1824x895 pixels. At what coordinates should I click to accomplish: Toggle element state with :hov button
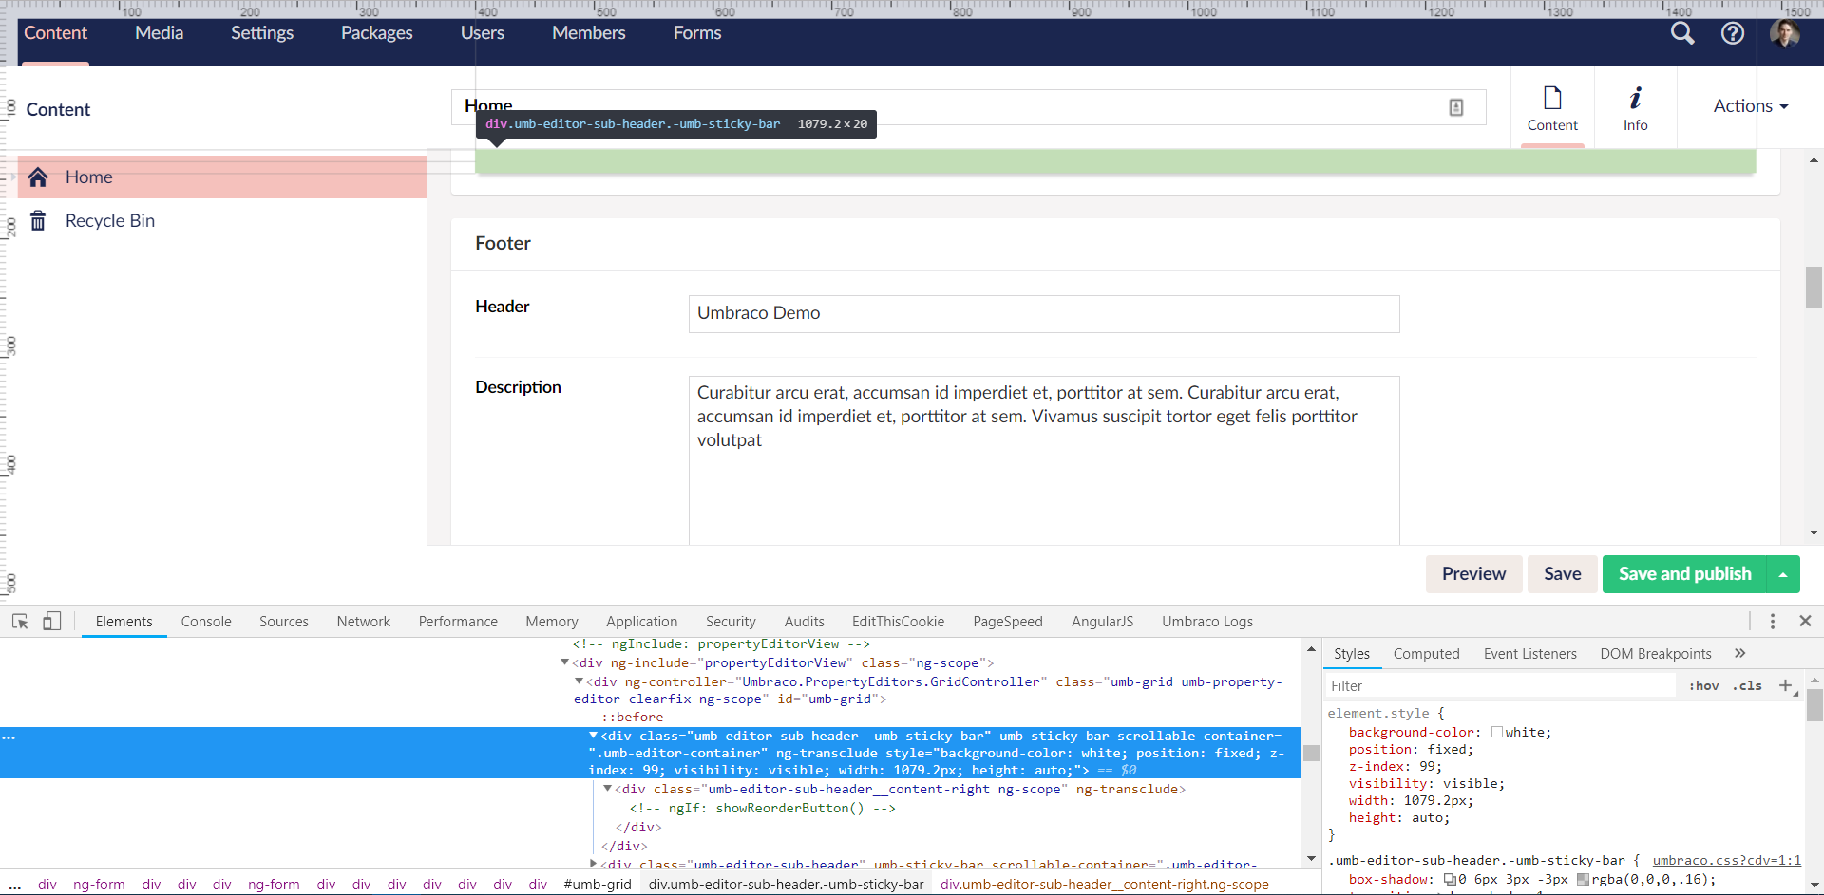click(x=1704, y=685)
